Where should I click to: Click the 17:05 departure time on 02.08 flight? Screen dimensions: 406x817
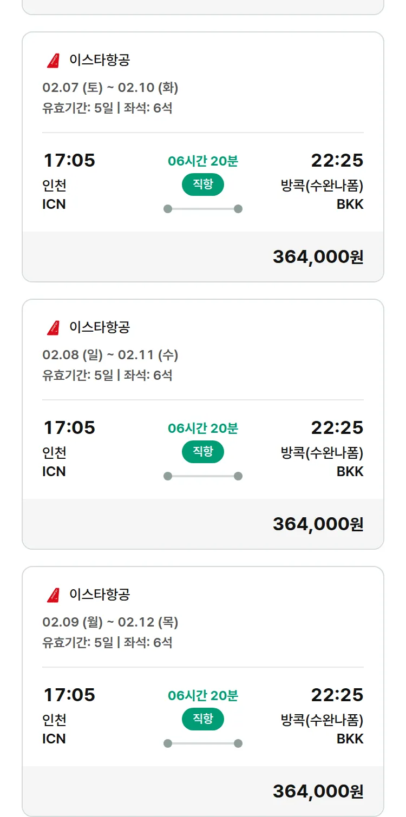[69, 428]
